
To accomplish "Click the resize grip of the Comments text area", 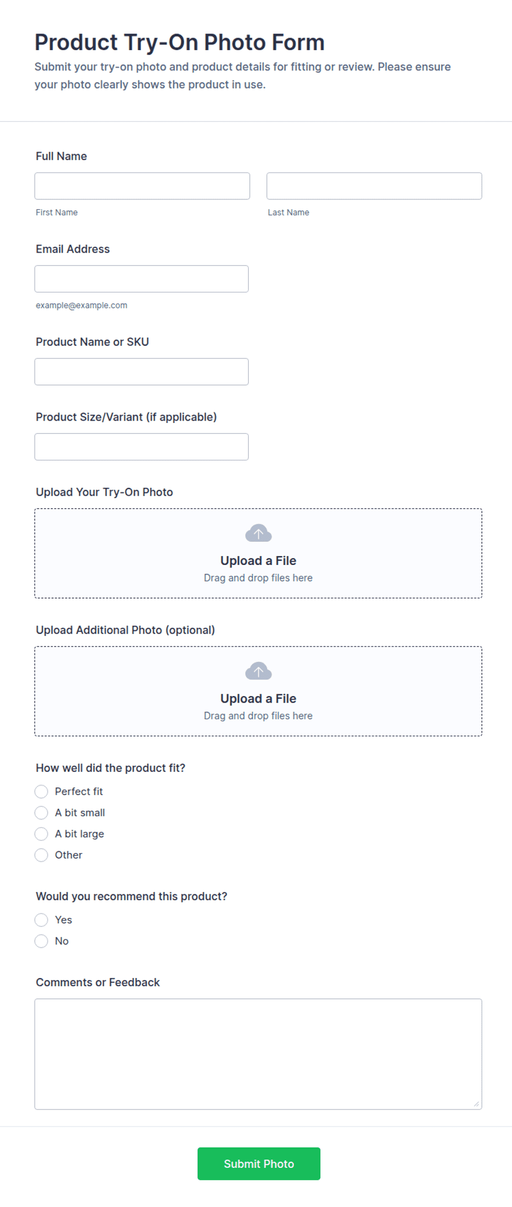I will 476,1103.
